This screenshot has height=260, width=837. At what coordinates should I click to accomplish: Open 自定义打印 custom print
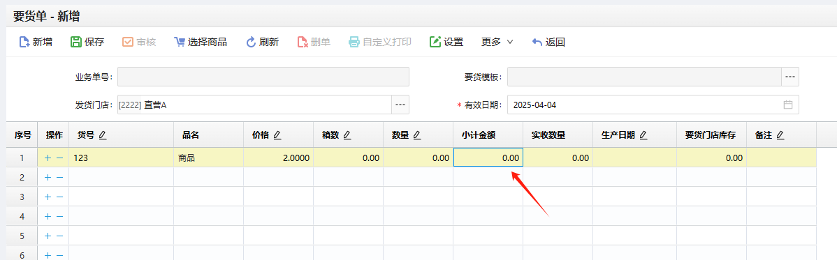(380, 42)
